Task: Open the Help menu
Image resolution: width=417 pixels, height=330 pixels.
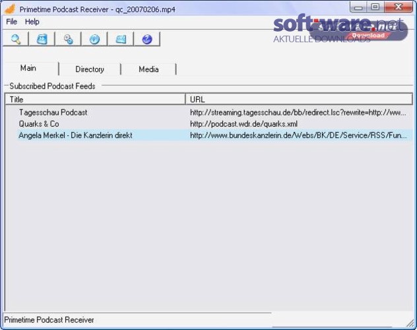Action: point(32,22)
